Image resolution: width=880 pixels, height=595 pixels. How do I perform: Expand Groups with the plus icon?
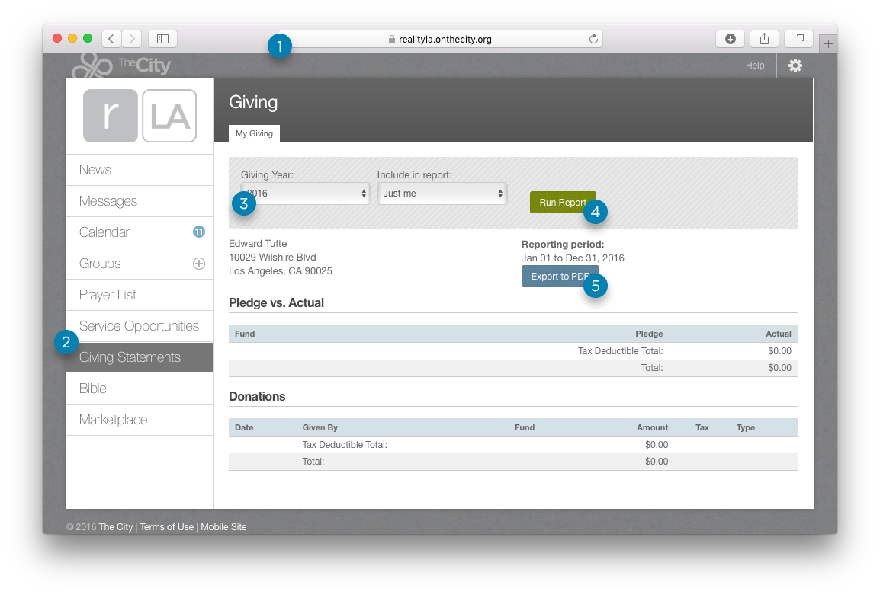pos(198,264)
